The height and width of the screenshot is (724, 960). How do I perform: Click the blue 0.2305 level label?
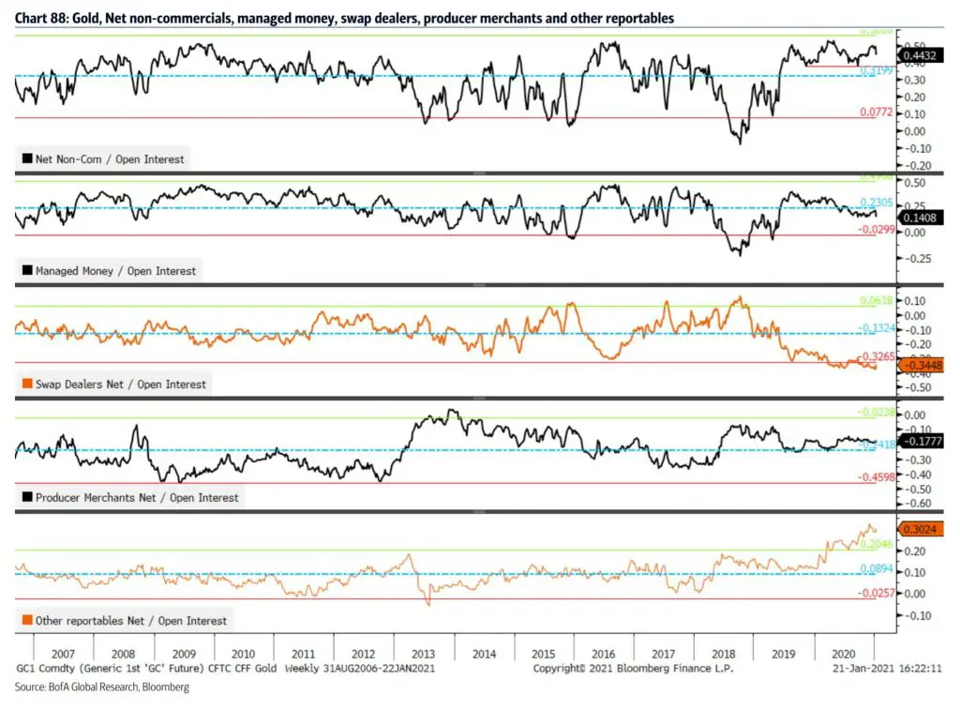click(x=877, y=203)
